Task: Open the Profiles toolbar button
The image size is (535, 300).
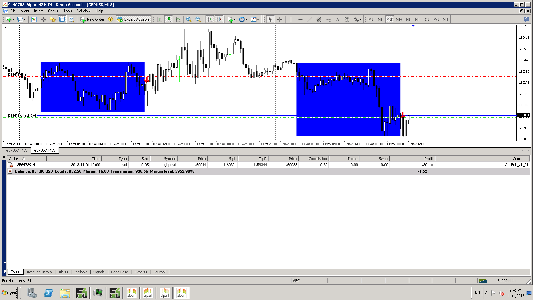Action: 20,19
